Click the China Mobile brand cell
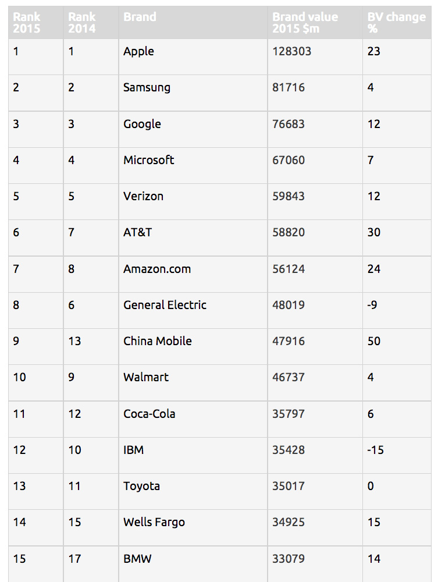438x582 pixels. tap(193, 346)
